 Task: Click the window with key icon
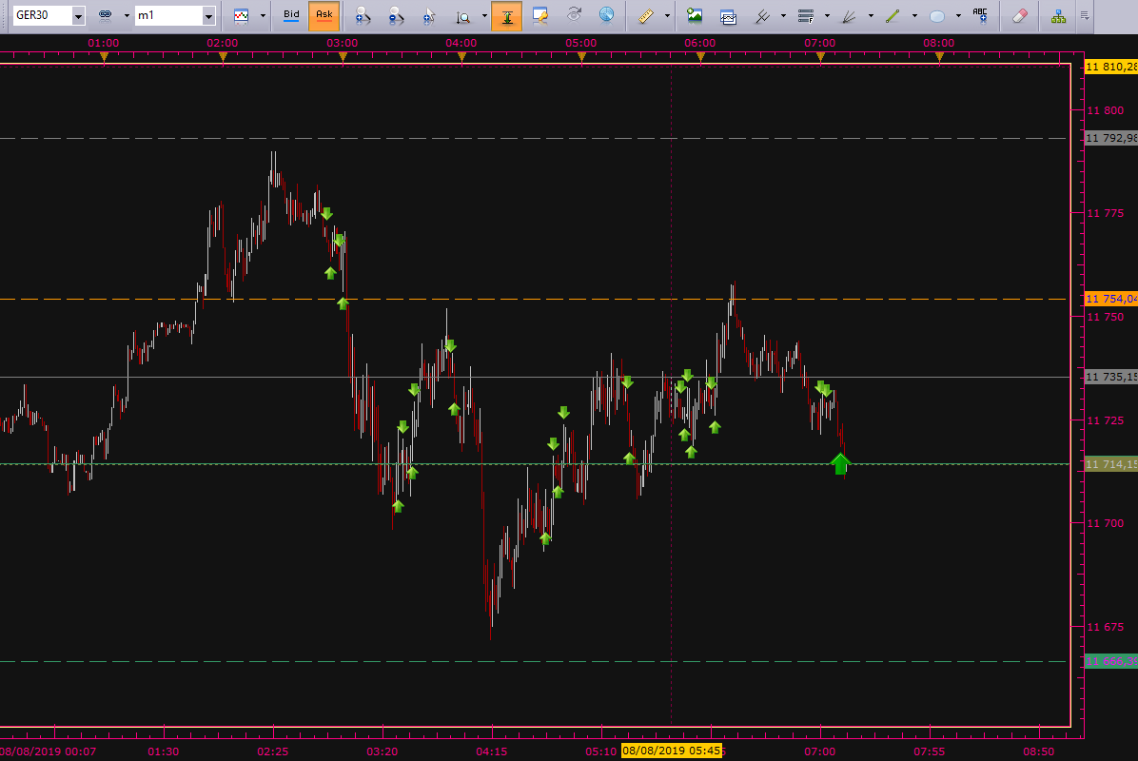click(540, 15)
